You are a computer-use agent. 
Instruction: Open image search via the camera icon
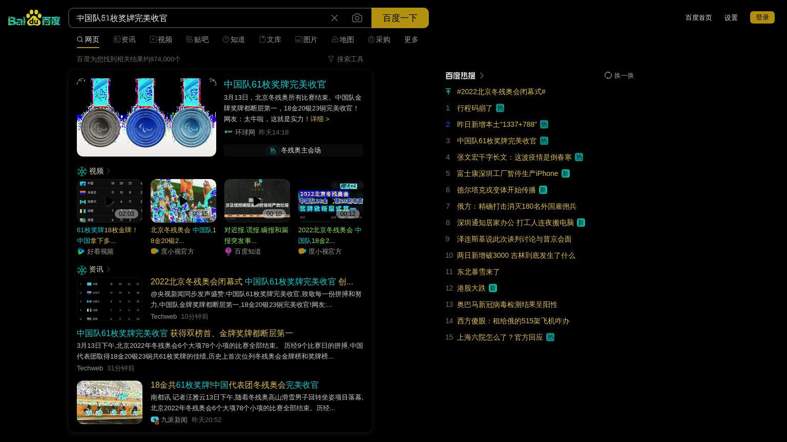click(x=357, y=18)
